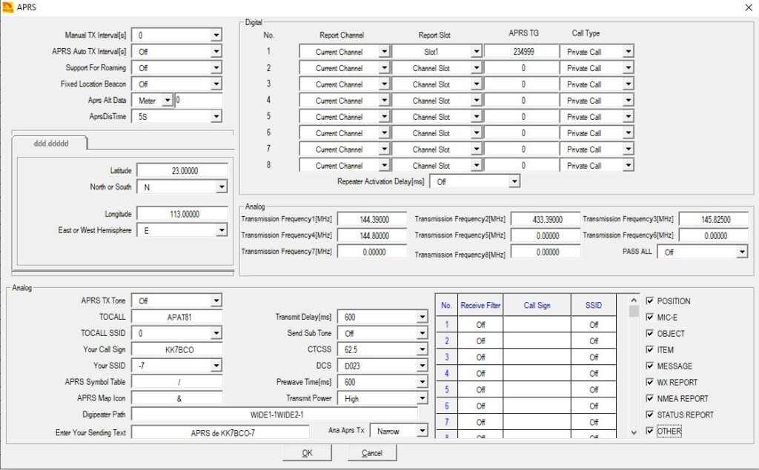The image size is (759, 470).
Task: Close the APRS dialog window
Action: point(747,7)
